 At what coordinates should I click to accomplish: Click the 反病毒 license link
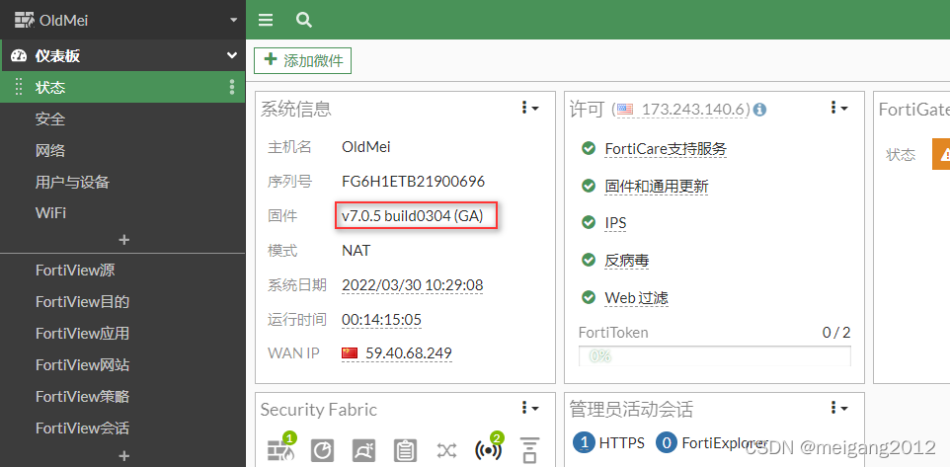point(627,261)
